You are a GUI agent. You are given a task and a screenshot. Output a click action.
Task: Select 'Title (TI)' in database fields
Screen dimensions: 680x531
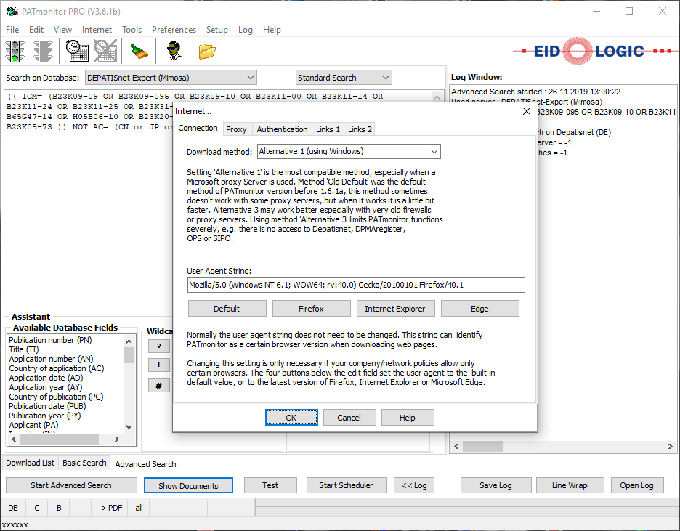(24, 349)
